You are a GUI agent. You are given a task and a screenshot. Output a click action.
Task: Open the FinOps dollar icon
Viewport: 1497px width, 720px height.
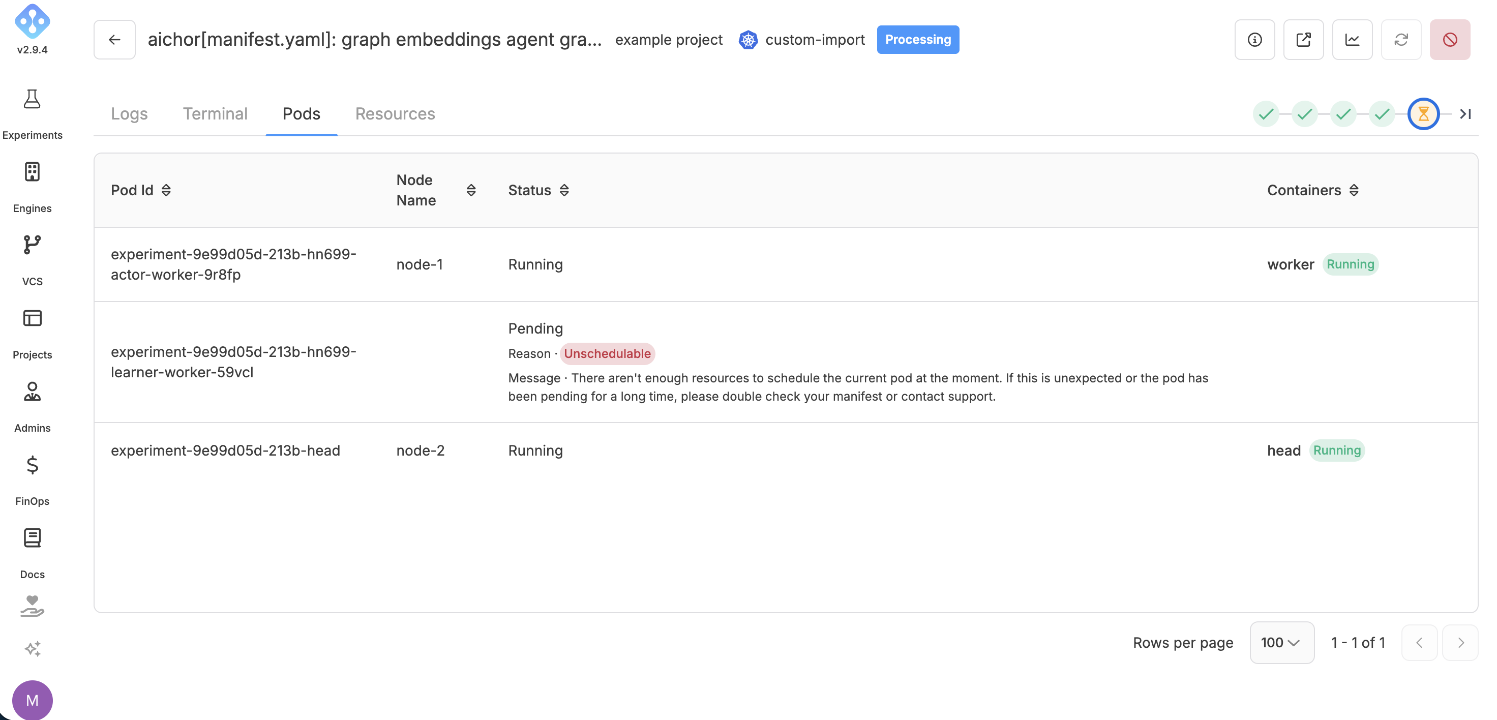coord(32,464)
